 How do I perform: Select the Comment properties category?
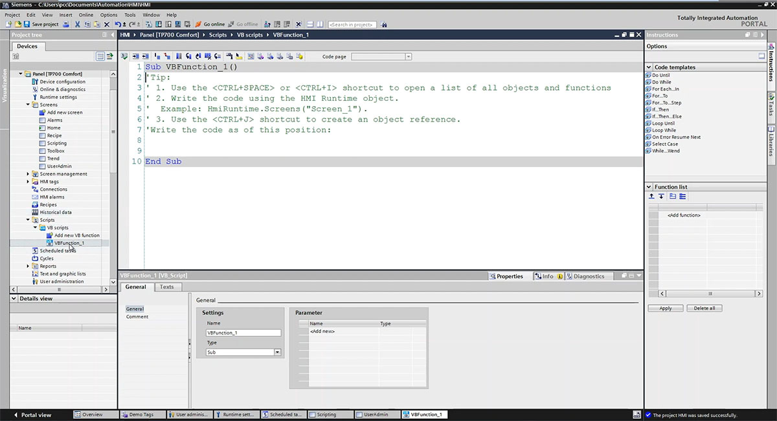[137, 317]
